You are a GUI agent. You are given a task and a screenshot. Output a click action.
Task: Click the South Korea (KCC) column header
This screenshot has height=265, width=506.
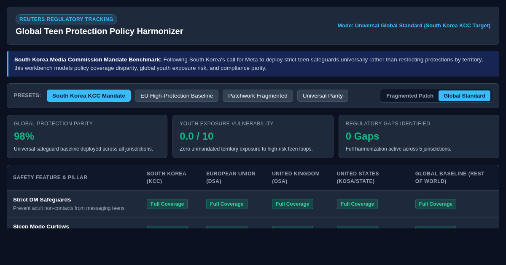point(167,178)
